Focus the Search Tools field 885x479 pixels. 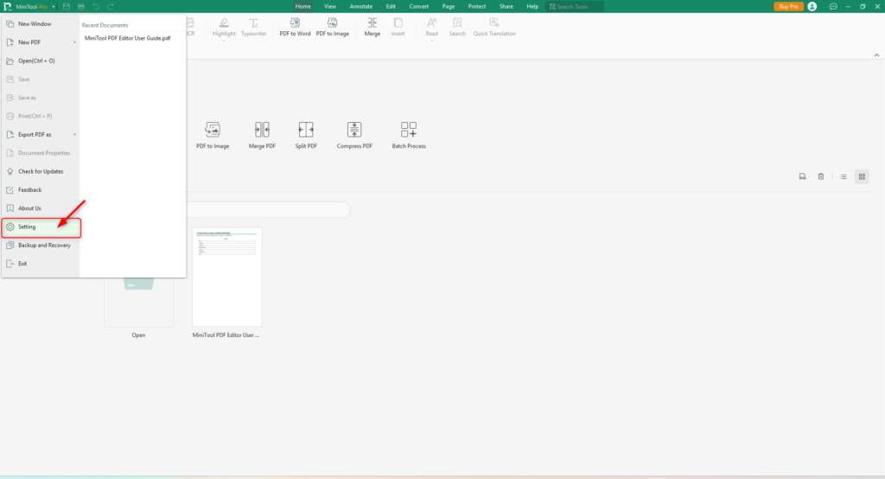click(x=575, y=7)
